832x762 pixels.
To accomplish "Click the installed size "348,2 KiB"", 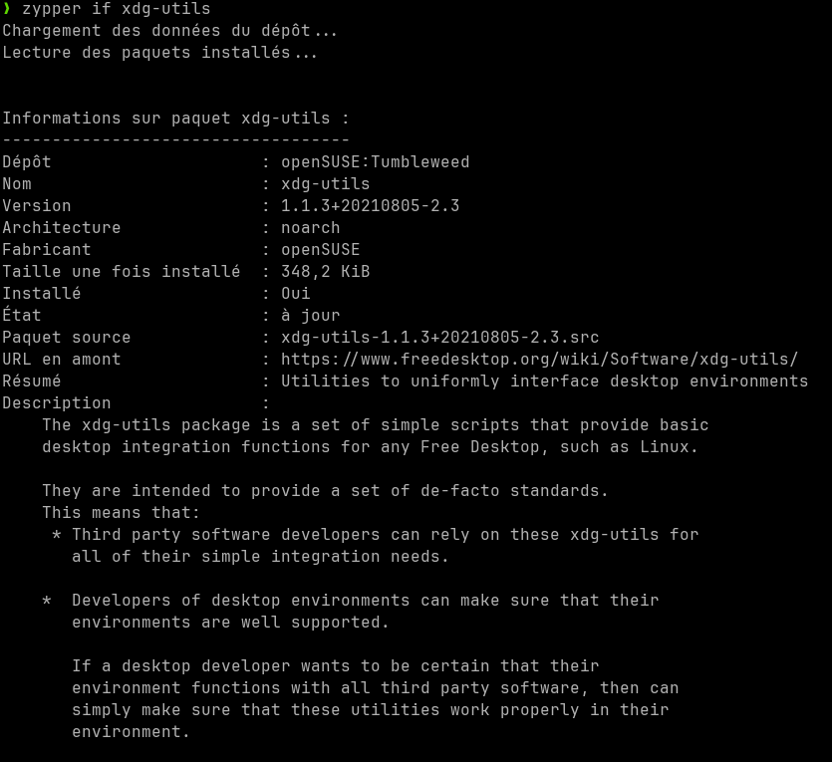I will point(326,272).
